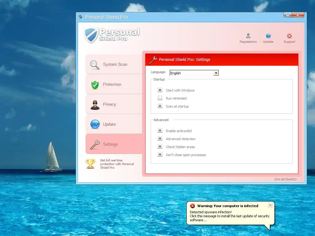315x236 pixels.
Task: Click the Settings wrench icon in sidebar
Action: coord(95,144)
